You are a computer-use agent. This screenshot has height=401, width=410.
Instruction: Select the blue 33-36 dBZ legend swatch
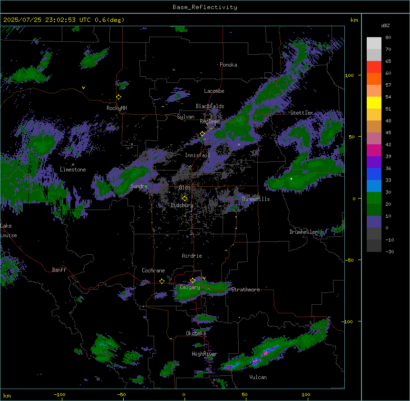[374, 174]
